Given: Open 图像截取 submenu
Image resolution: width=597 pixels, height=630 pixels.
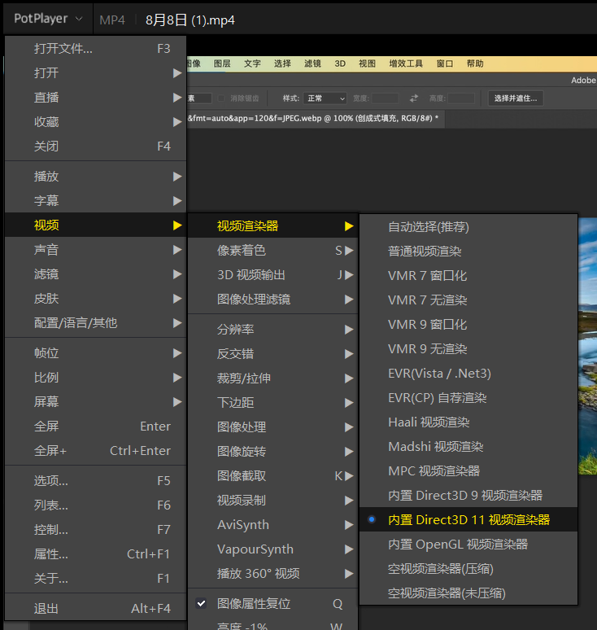Looking at the screenshot, I should tap(272, 476).
